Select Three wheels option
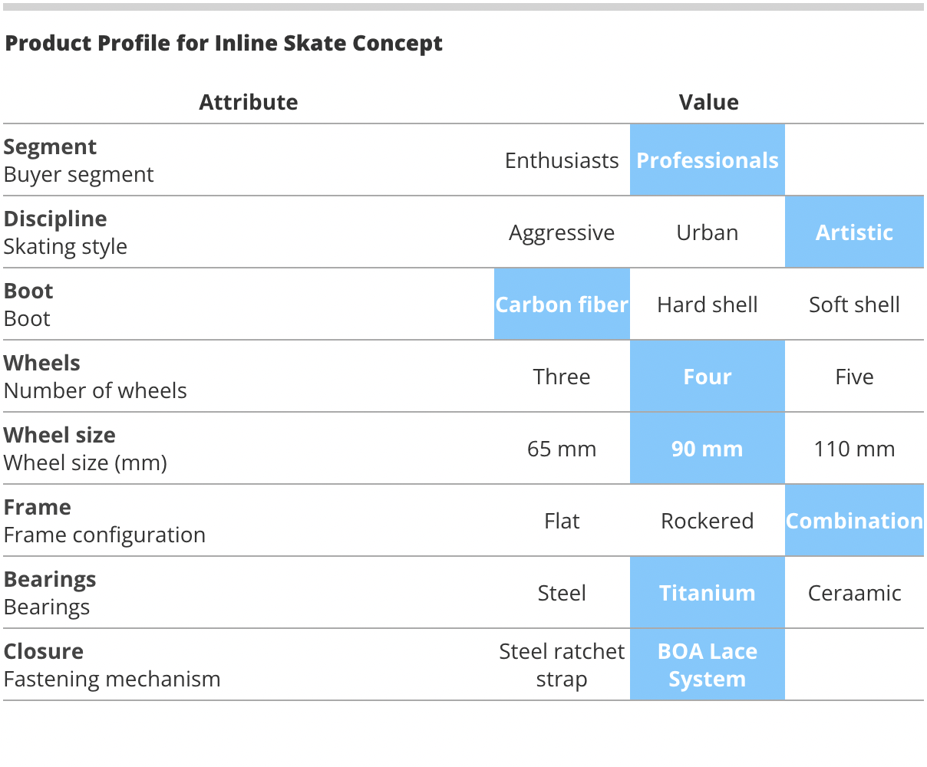 [x=562, y=377]
